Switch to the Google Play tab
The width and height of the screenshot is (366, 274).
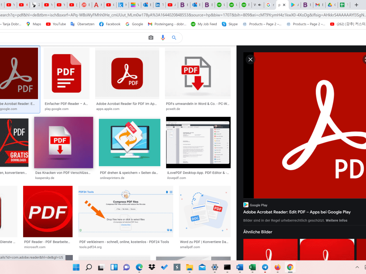[295, 5]
